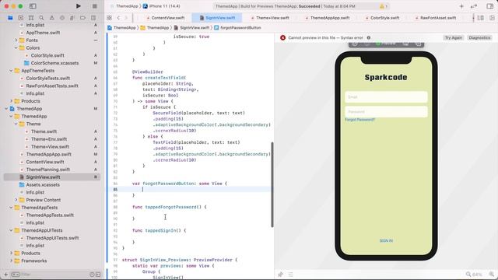Add a new file with plus button
Viewport: 498px width, 280px height.
pos(5,275)
